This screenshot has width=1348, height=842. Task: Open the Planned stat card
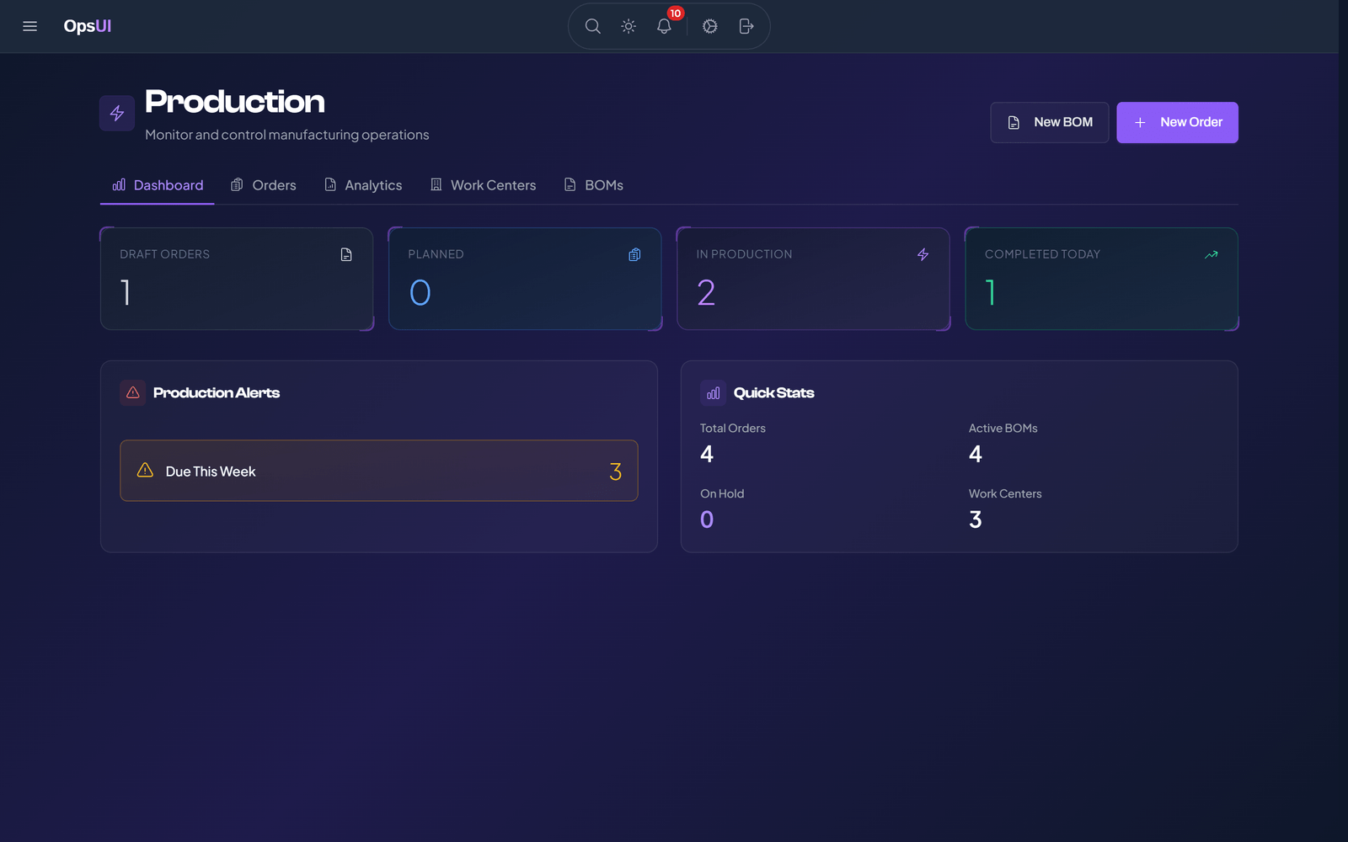tap(525, 279)
